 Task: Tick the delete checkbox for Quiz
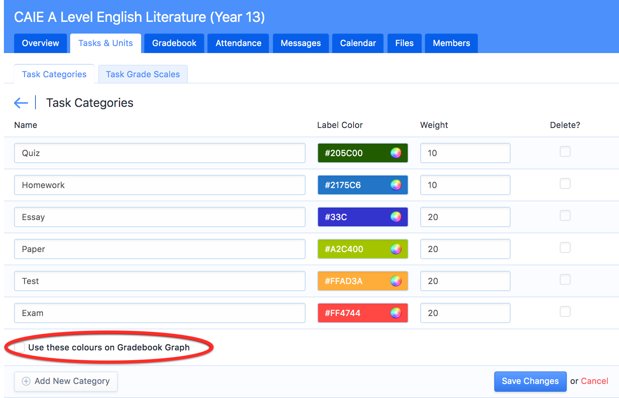coord(565,151)
